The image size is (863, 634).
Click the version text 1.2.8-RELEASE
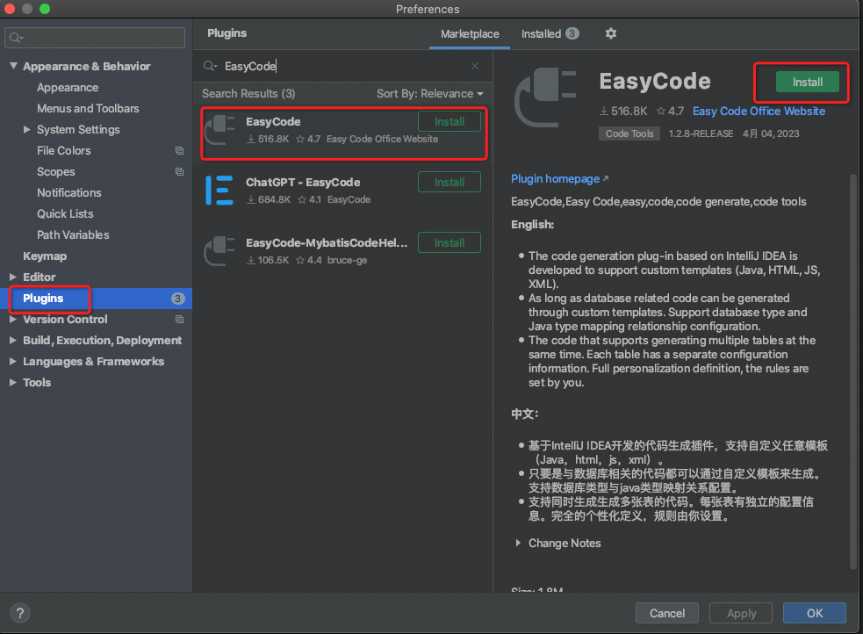tap(701, 133)
